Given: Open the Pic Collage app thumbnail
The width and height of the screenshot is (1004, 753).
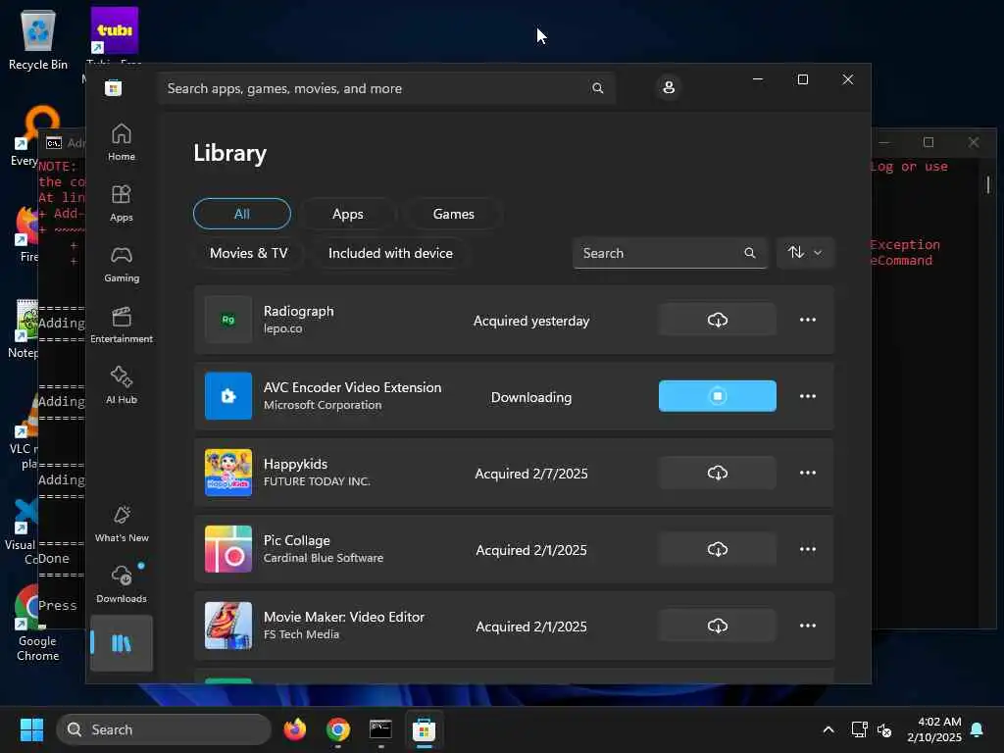Looking at the screenshot, I should [227, 549].
